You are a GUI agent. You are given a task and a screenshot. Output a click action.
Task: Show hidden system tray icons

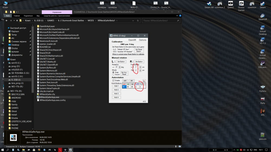point(234,150)
